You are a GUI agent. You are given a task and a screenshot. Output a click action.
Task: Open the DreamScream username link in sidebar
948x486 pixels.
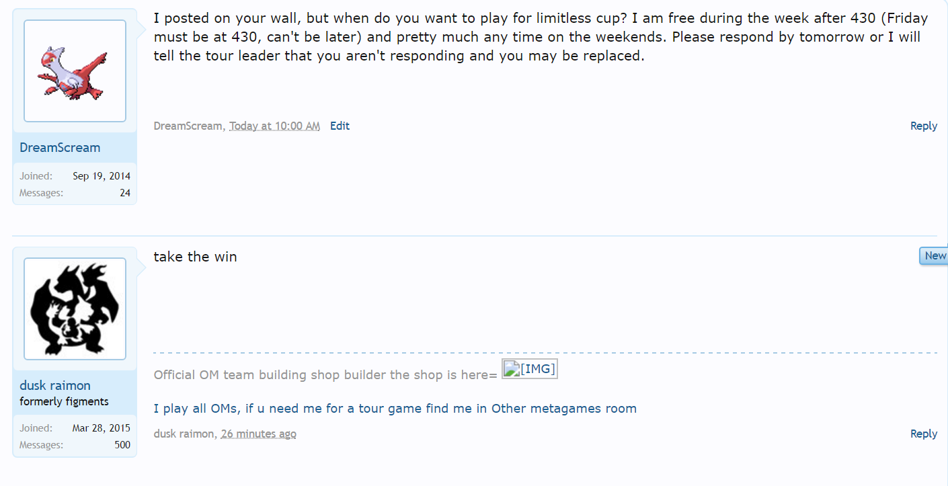coord(60,147)
